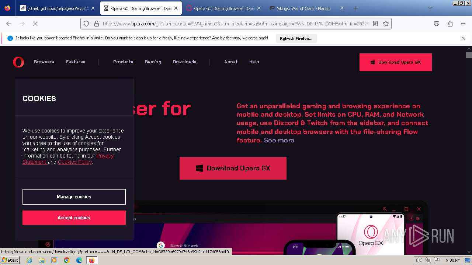Stop page loading with the X button
Viewport: 472px width, 265px height.
(35, 24)
